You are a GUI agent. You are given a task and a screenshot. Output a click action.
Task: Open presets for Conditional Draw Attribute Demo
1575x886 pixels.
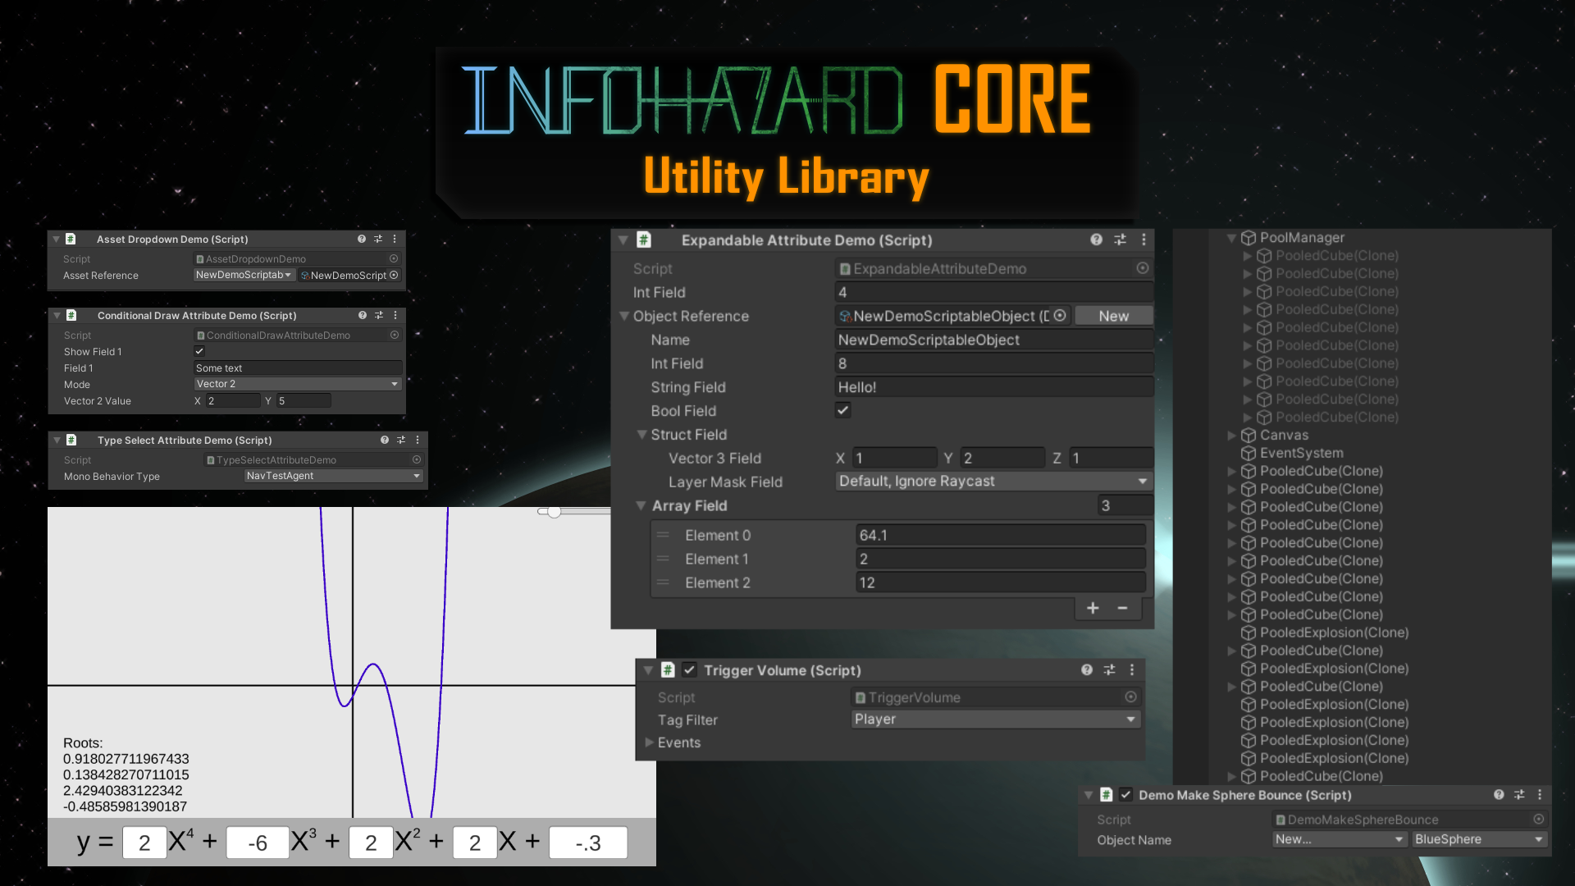(379, 315)
